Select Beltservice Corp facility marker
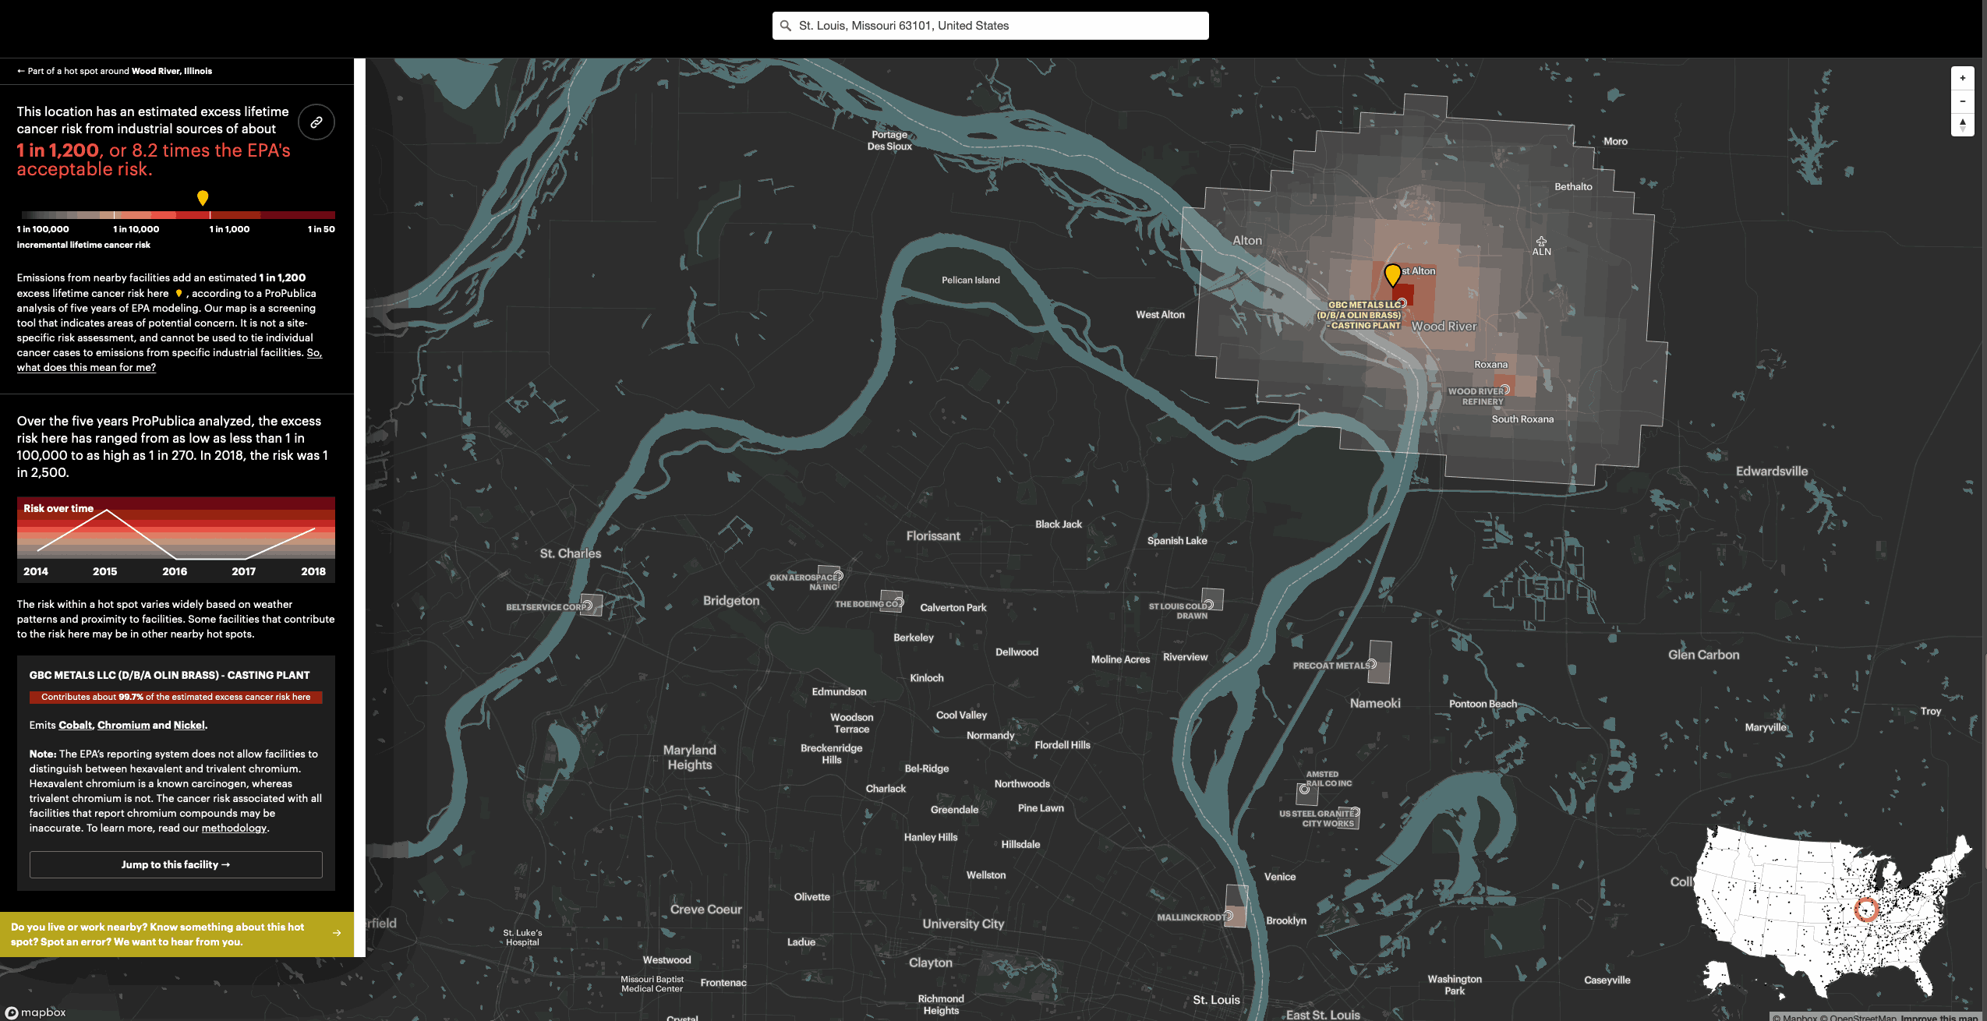1987x1021 pixels. [588, 606]
